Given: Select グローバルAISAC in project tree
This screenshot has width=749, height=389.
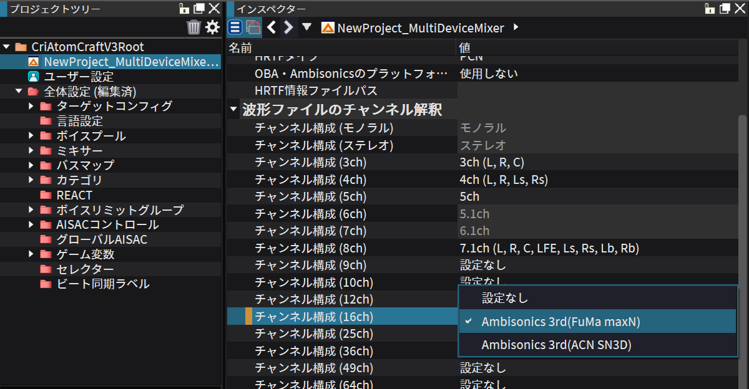Looking at the screenshot, I should [x=102, y=239].
